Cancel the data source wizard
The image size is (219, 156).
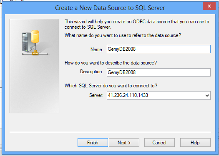coord(159,142)
